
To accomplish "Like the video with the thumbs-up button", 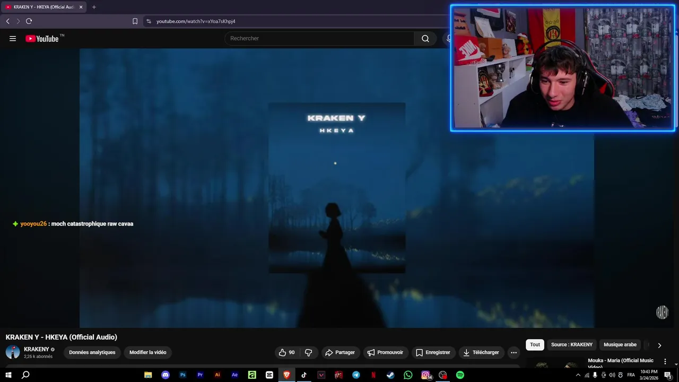I will click(x=286, y=352).
